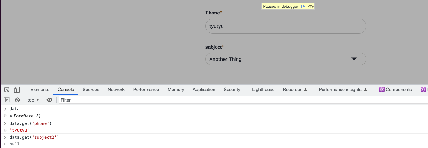Open the Recorder tab

pyautogui.click(x=295, y=90)
